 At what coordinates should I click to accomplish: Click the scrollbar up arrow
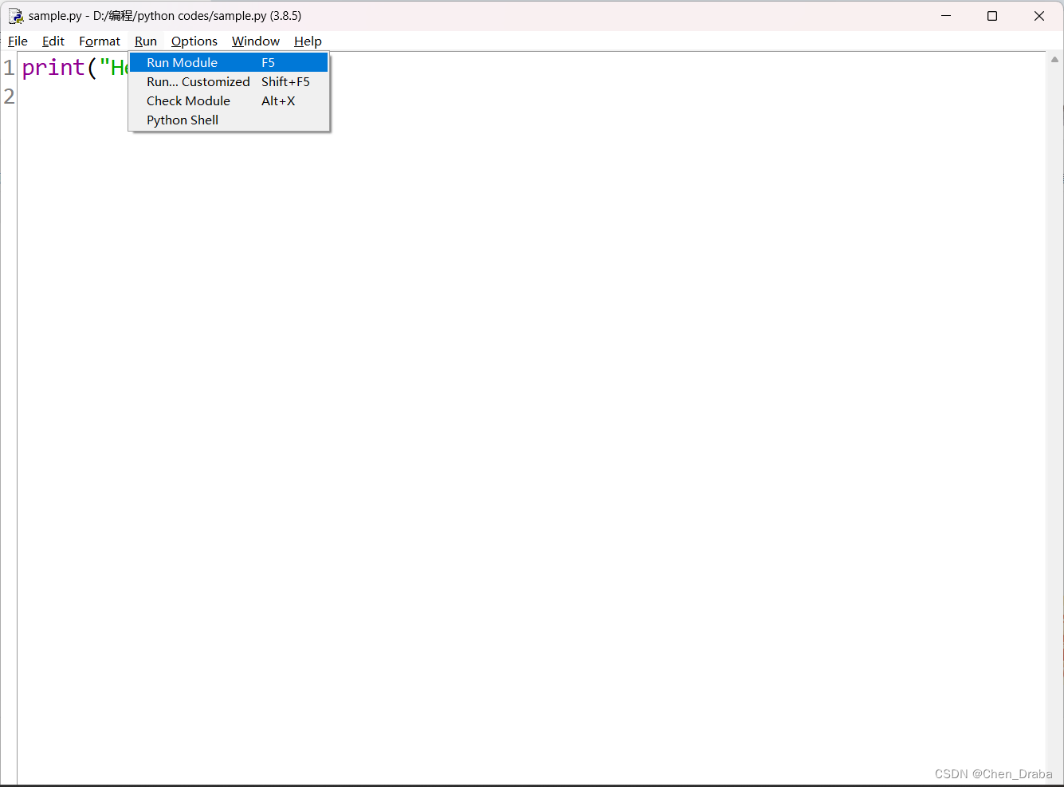[x=1054, y=59]
